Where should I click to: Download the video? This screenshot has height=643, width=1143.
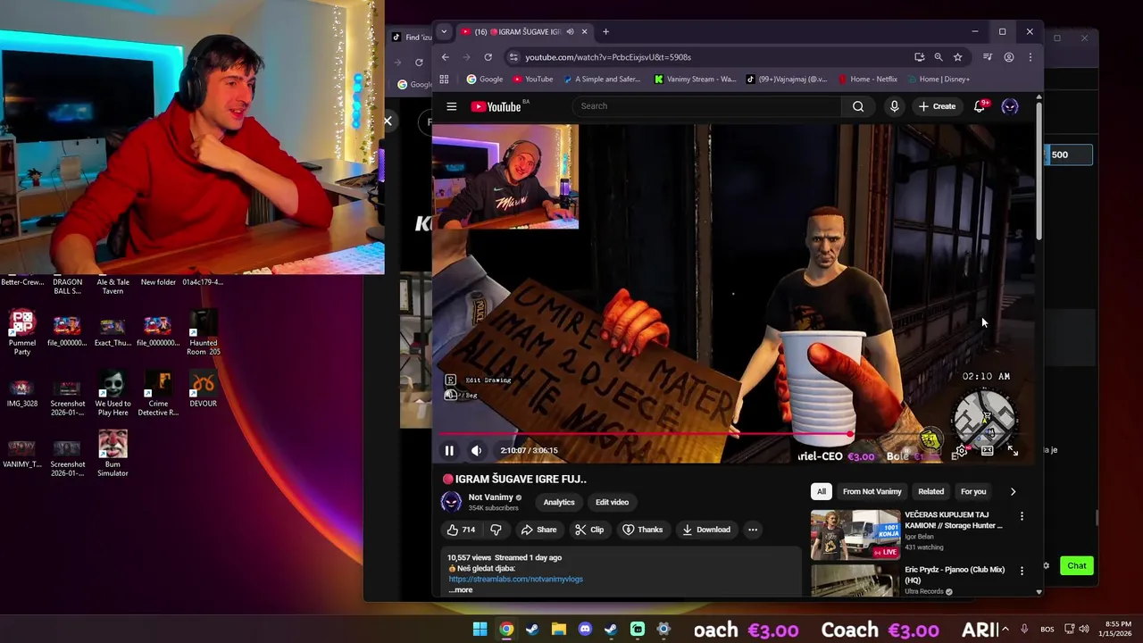coord(706,530)
